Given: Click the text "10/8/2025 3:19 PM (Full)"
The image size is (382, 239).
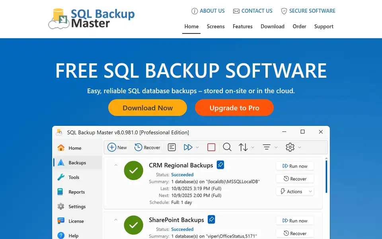Looking at the screenshot, I should (196, 188).
